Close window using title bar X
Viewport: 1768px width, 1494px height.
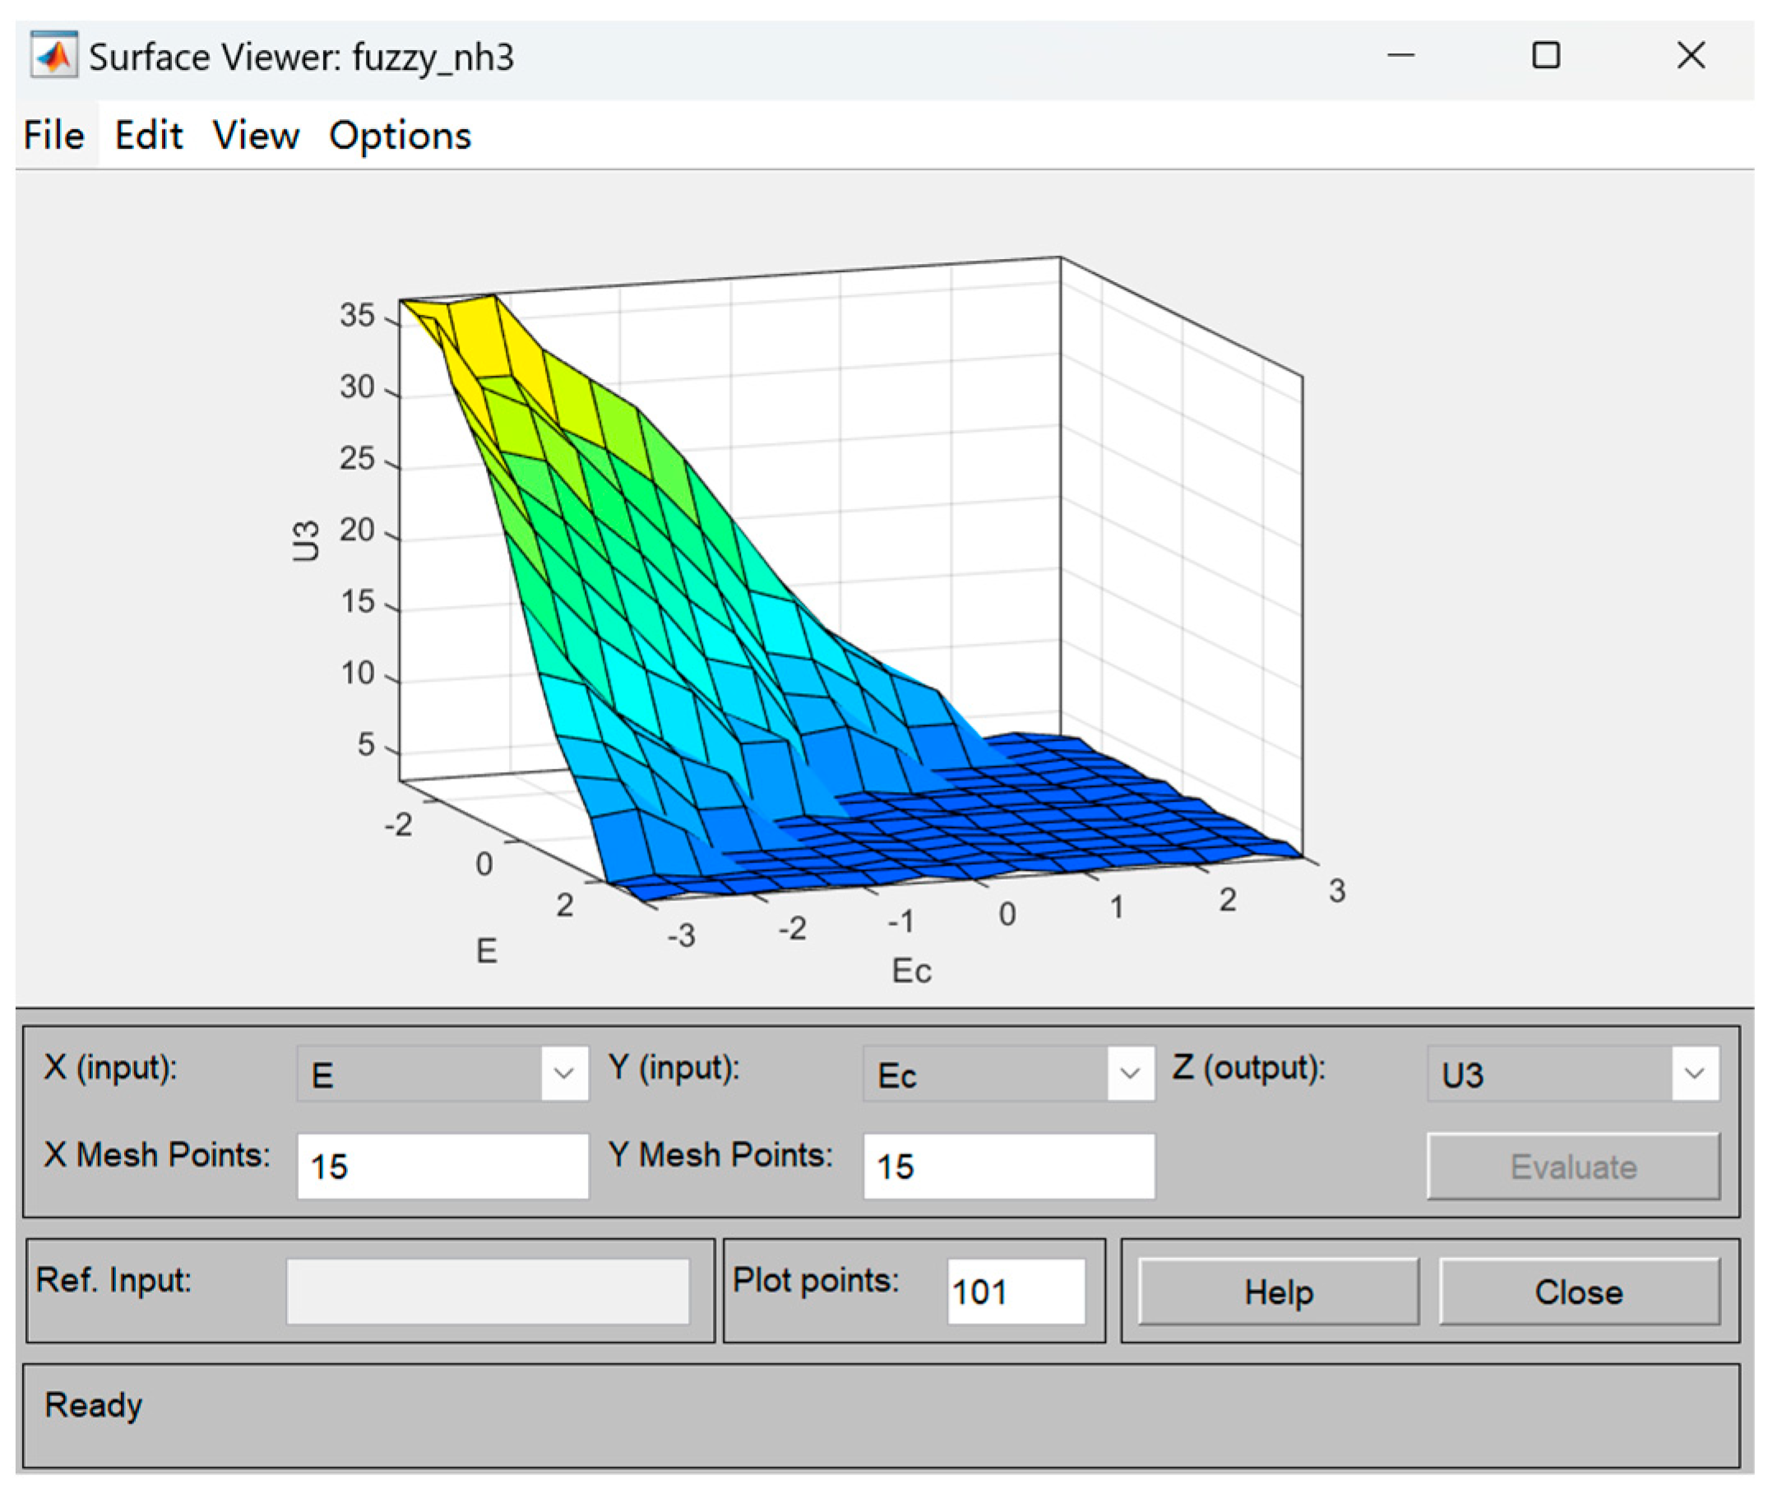pyautogui.click(x=1690, y=56)
